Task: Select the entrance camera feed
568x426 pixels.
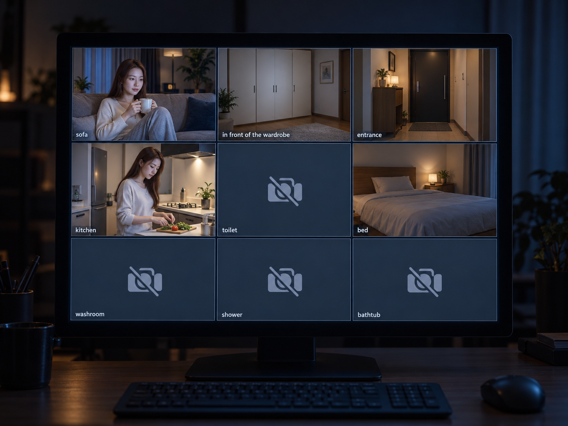Action: [x=424, y=95]
